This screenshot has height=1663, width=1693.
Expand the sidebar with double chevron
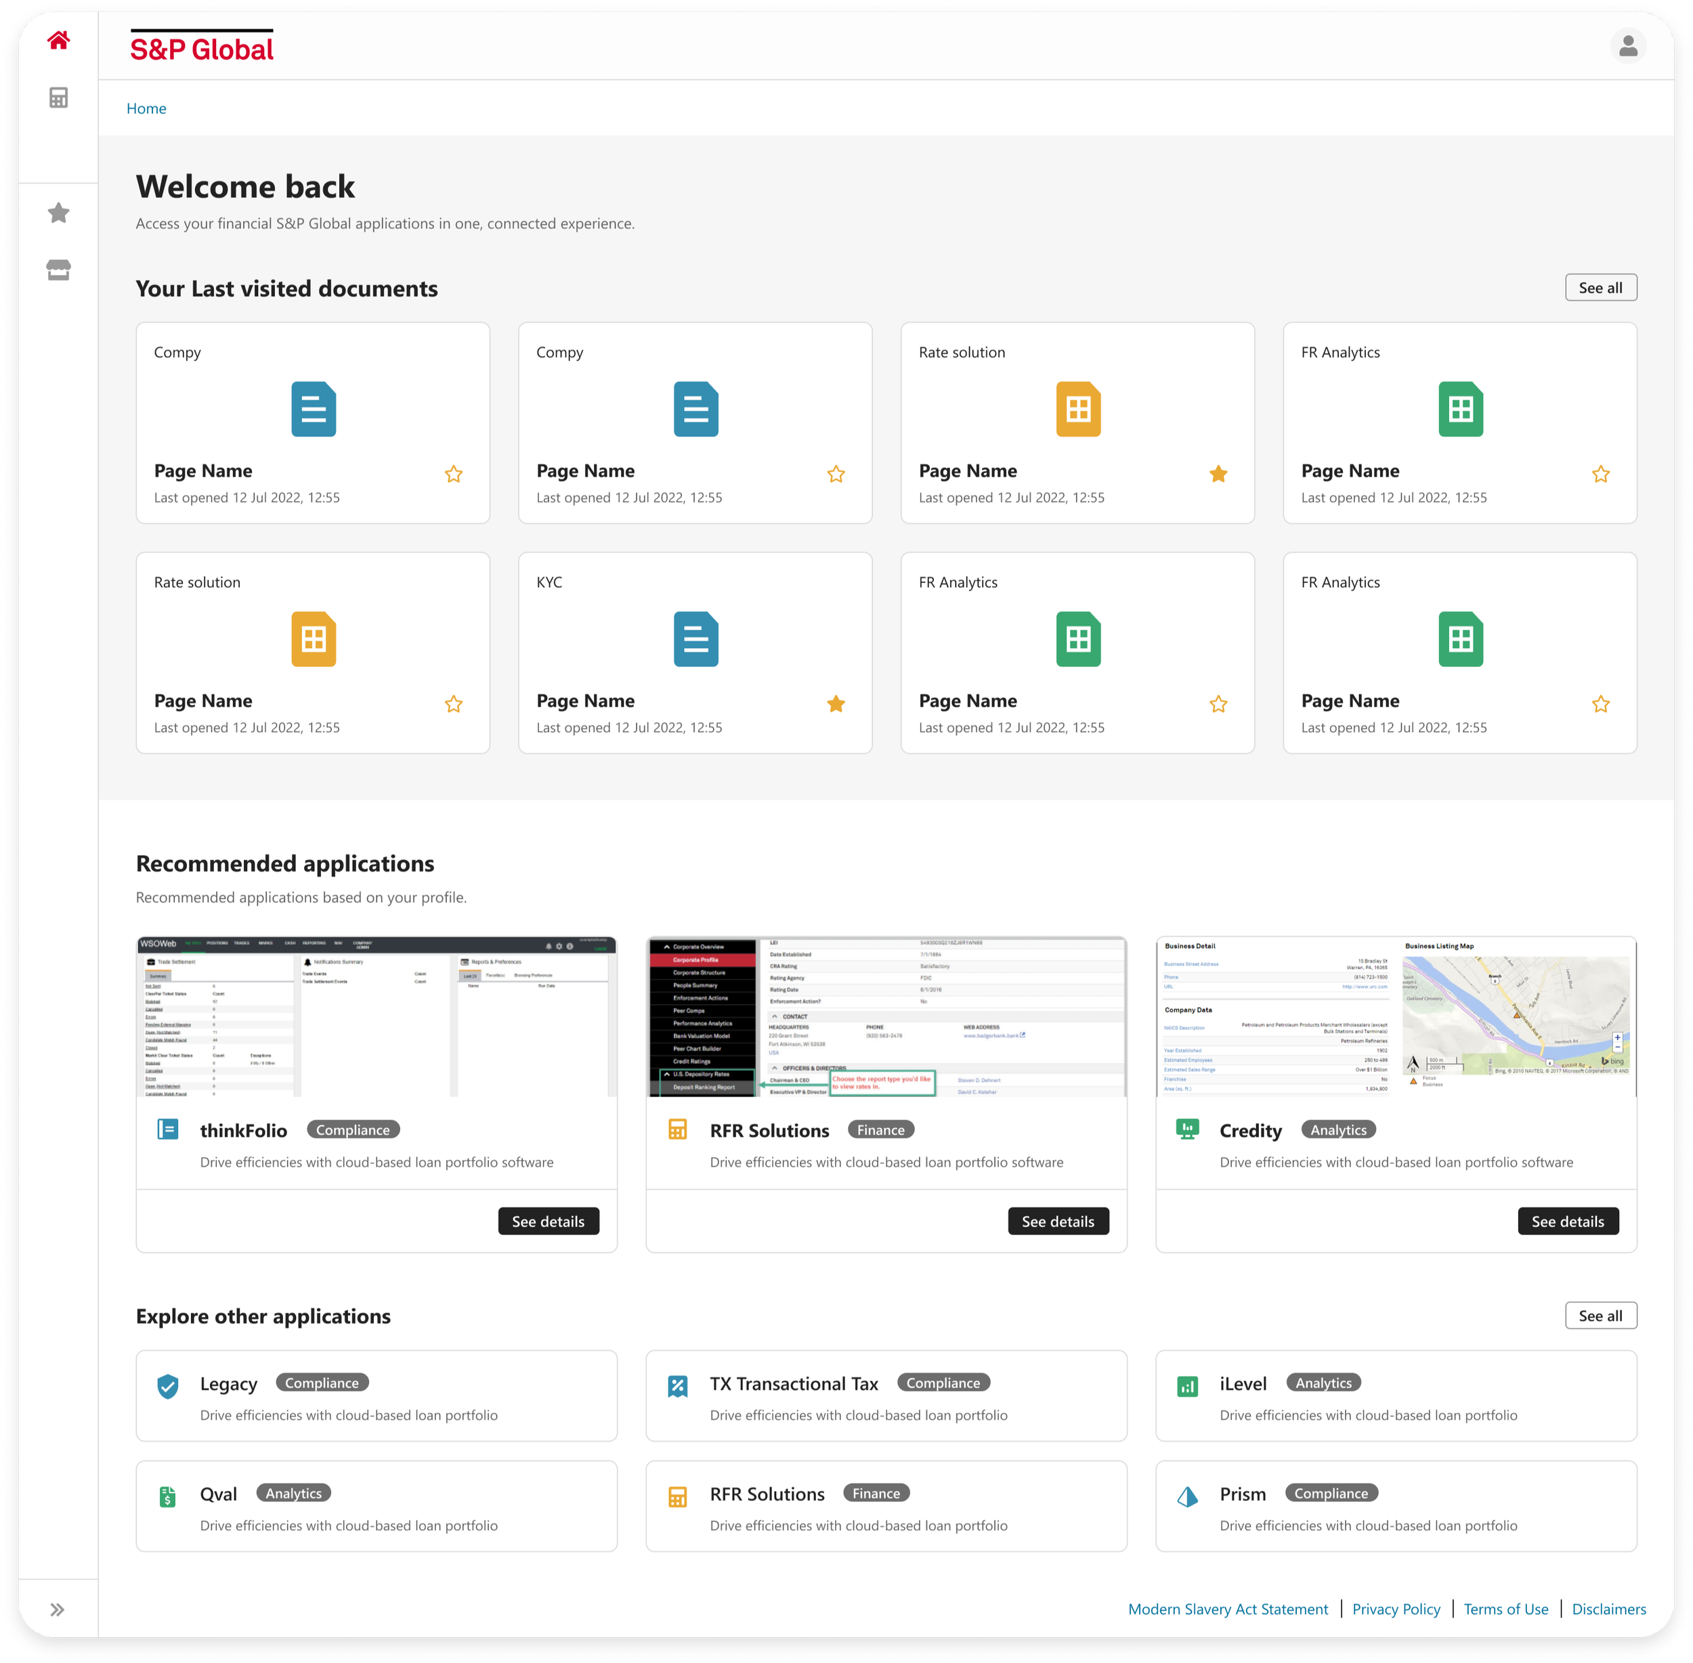[x=58, y=1610]
